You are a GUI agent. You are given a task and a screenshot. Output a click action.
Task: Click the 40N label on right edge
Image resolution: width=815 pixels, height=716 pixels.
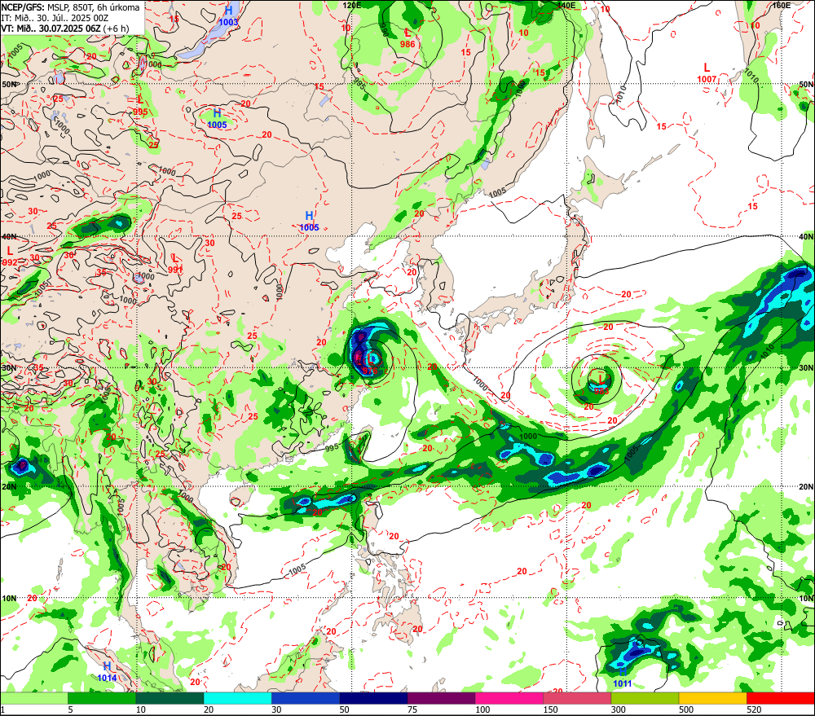coord(806,236)
